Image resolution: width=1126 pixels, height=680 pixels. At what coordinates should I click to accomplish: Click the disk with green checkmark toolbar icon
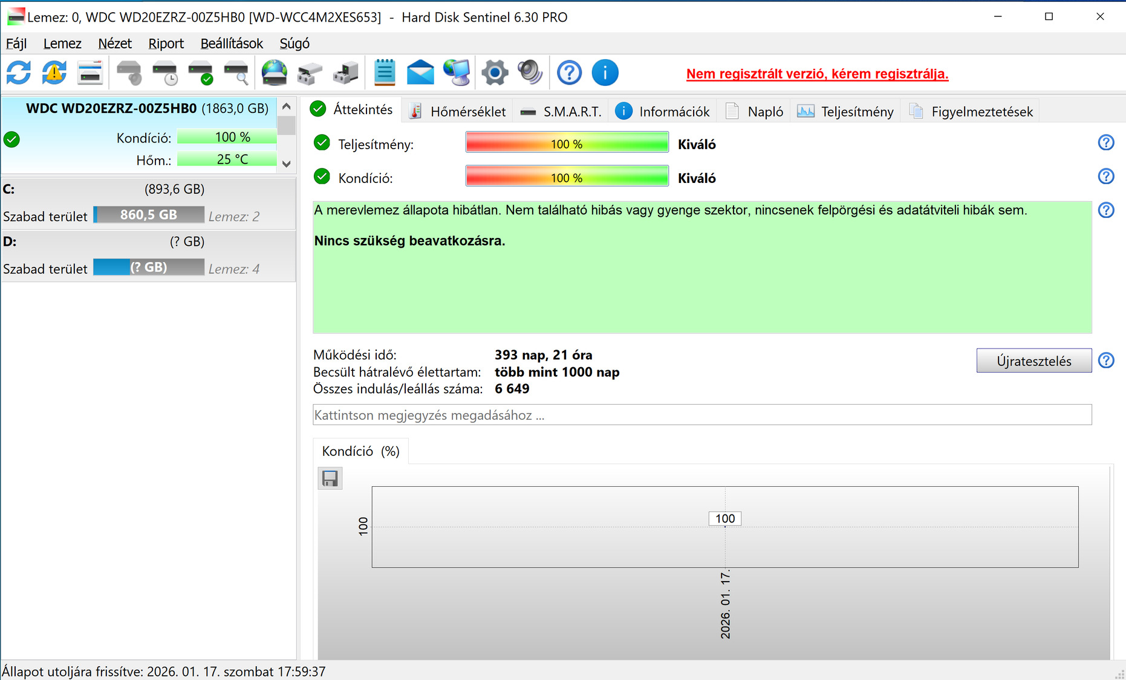(x=200, y=73)
